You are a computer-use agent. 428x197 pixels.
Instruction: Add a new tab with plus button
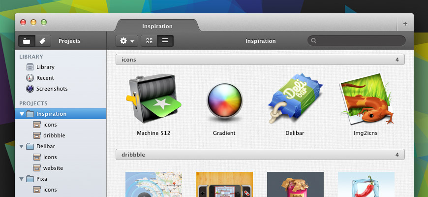(x=405, y=24)
